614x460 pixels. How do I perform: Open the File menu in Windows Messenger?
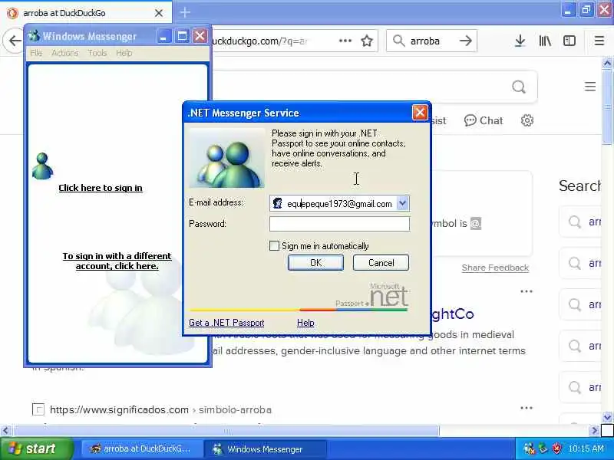coord(36,53)
